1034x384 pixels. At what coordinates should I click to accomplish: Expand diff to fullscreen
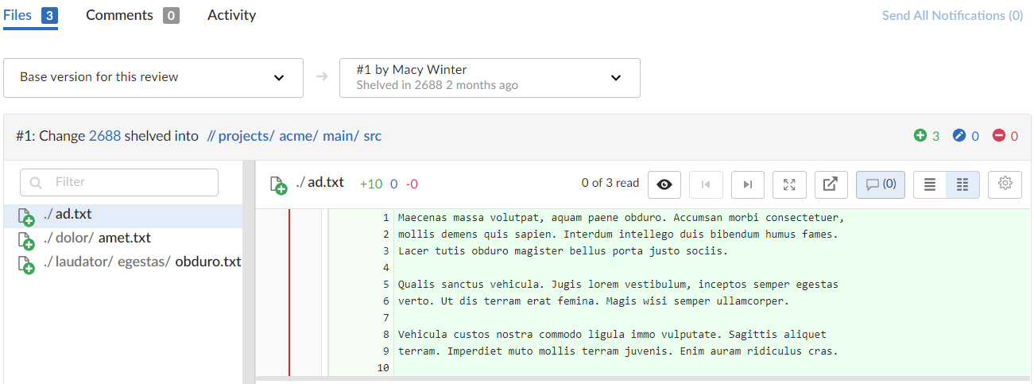pos(789,184)
